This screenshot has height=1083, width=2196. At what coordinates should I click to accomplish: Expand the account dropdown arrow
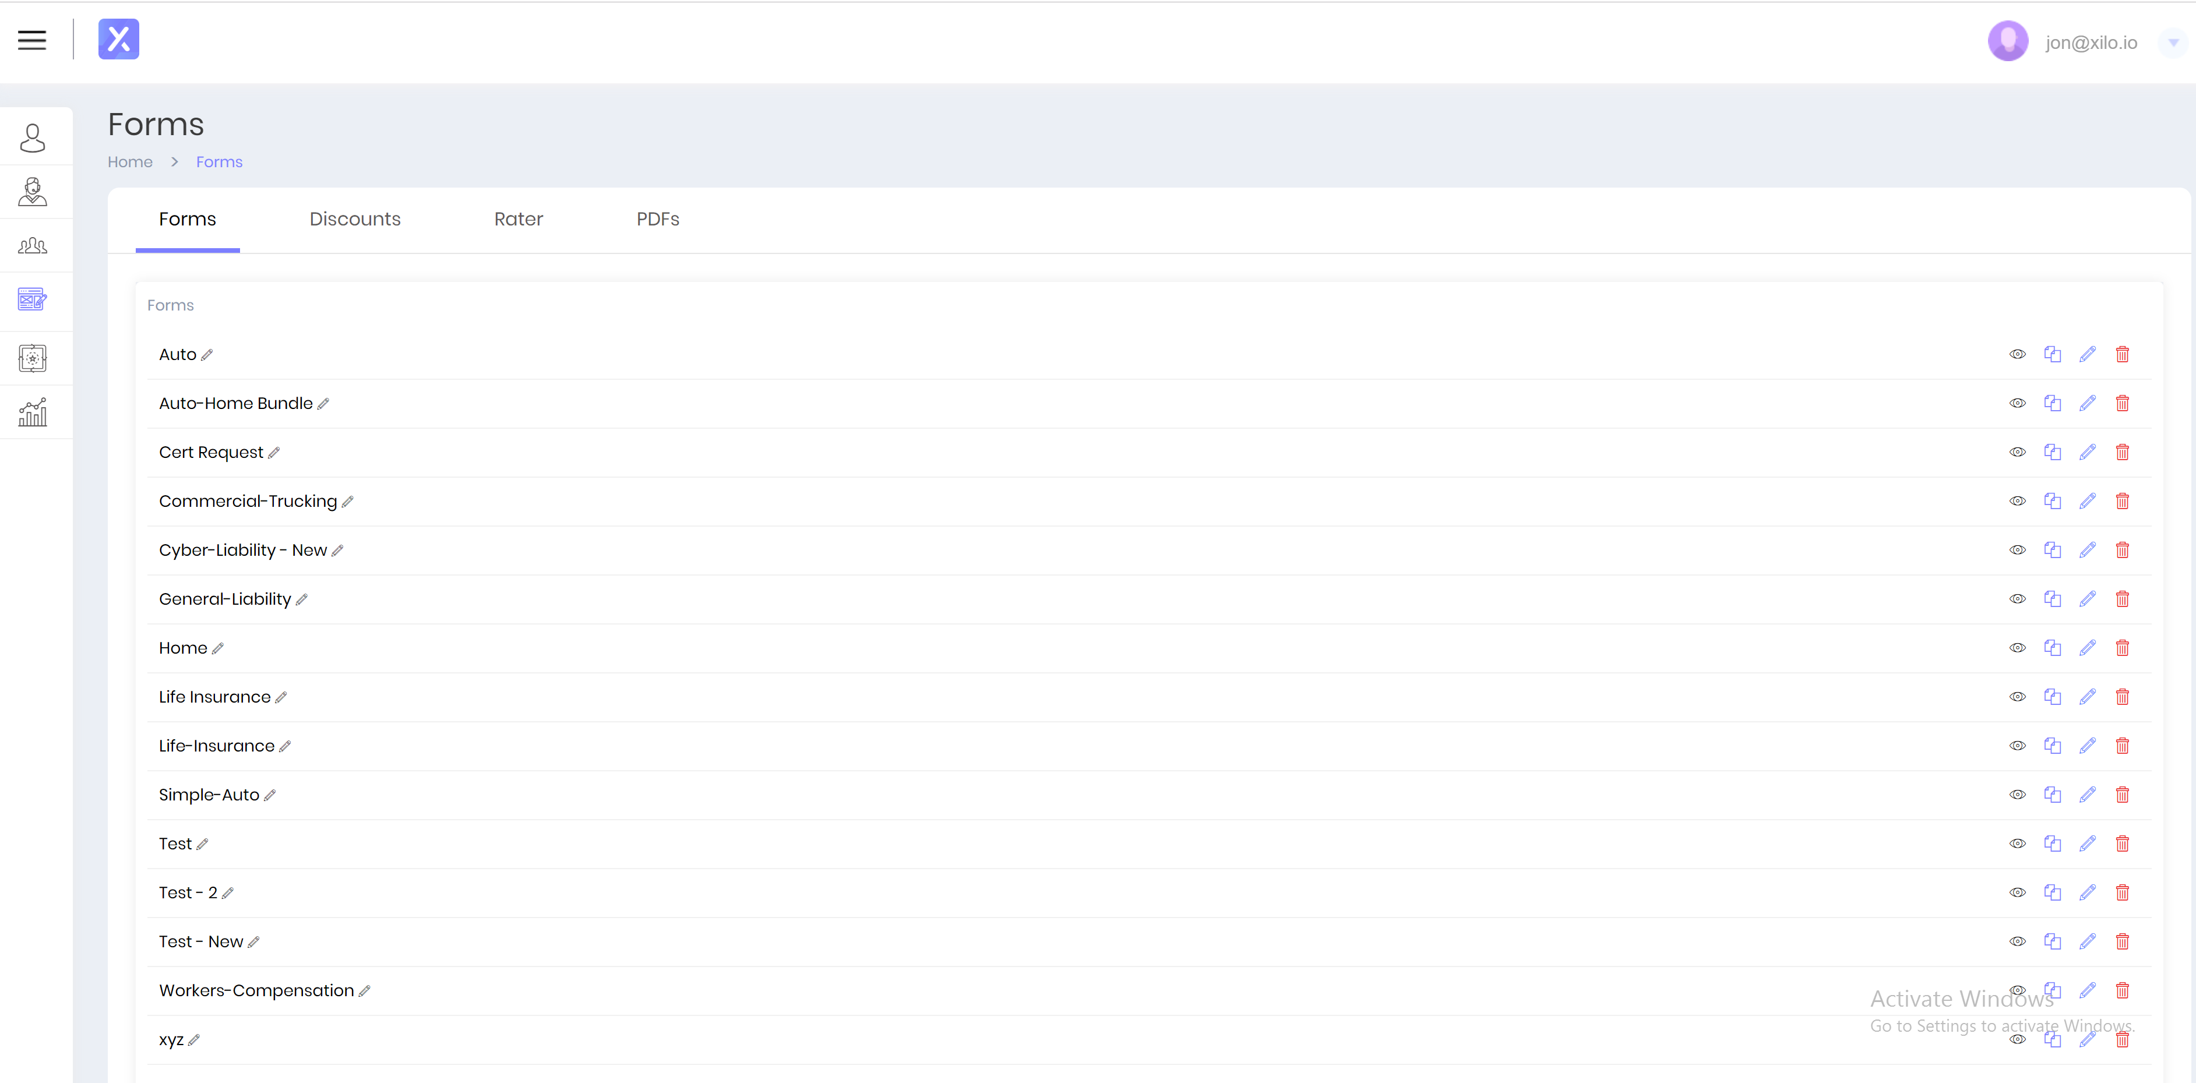click(x=2173, y=43)
